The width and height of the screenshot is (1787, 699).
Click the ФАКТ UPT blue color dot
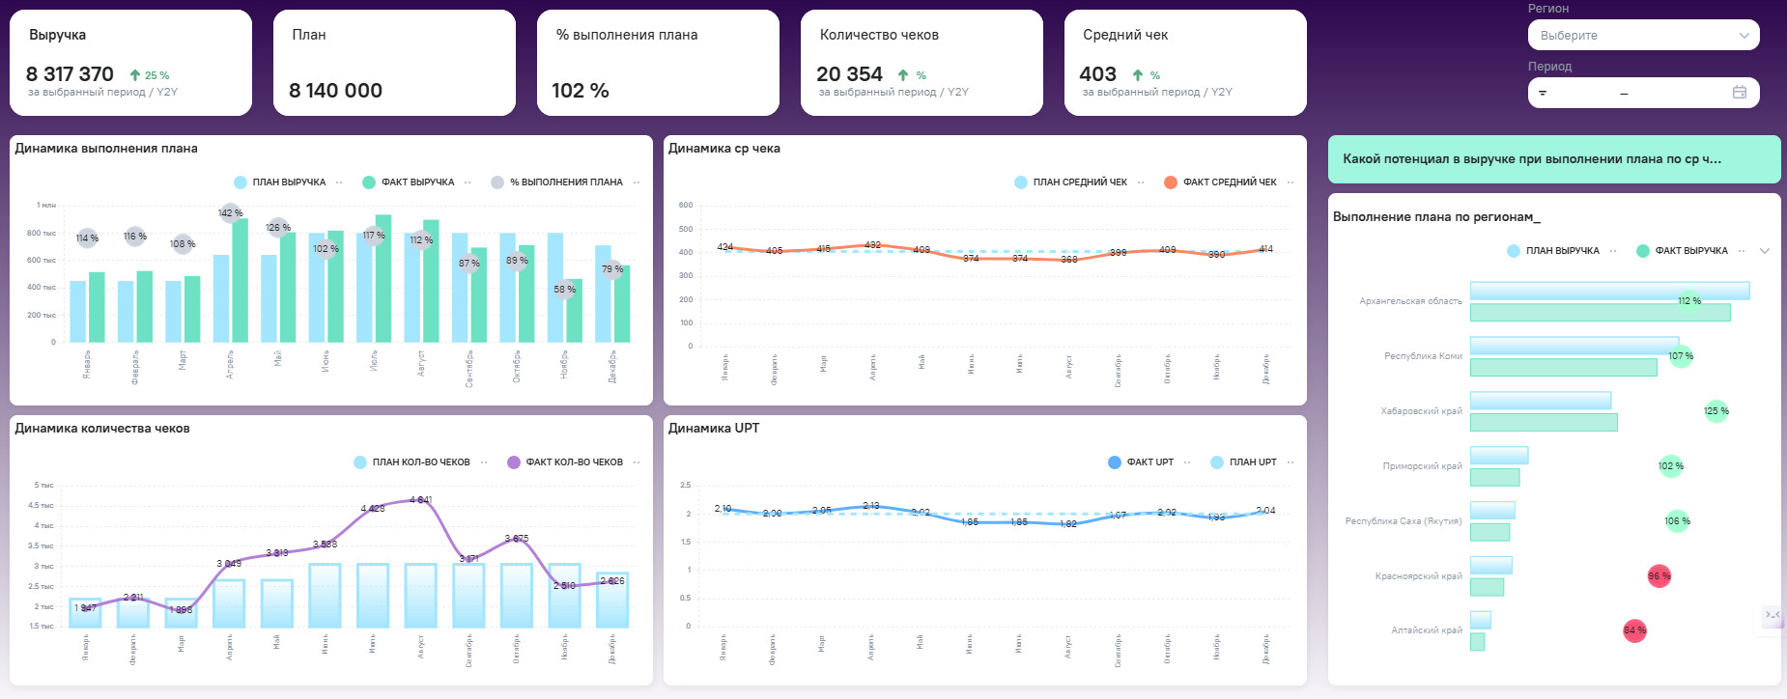[x=1115, y=462]
